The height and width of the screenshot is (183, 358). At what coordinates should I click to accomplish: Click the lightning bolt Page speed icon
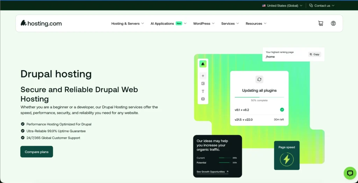[287, 159]
